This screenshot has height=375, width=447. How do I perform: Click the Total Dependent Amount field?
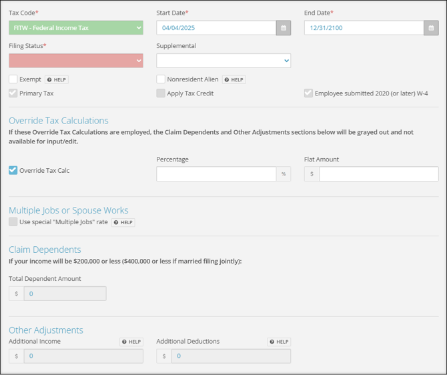point(65,294)
